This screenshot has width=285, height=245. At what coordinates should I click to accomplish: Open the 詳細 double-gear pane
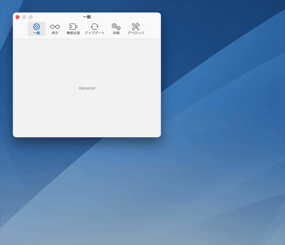[x=116, y=29]
